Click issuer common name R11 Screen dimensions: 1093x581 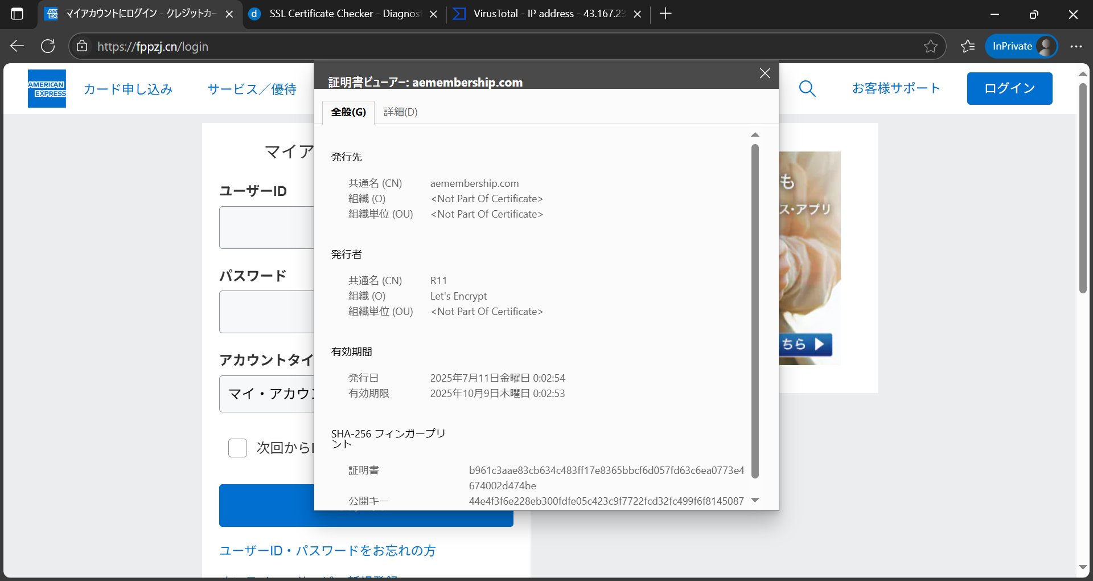pyautogui.click(x=438, y=281)
